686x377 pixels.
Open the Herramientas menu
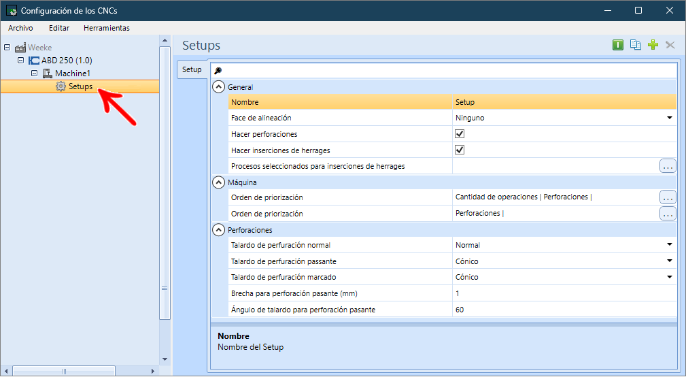[x=107, y=28]
